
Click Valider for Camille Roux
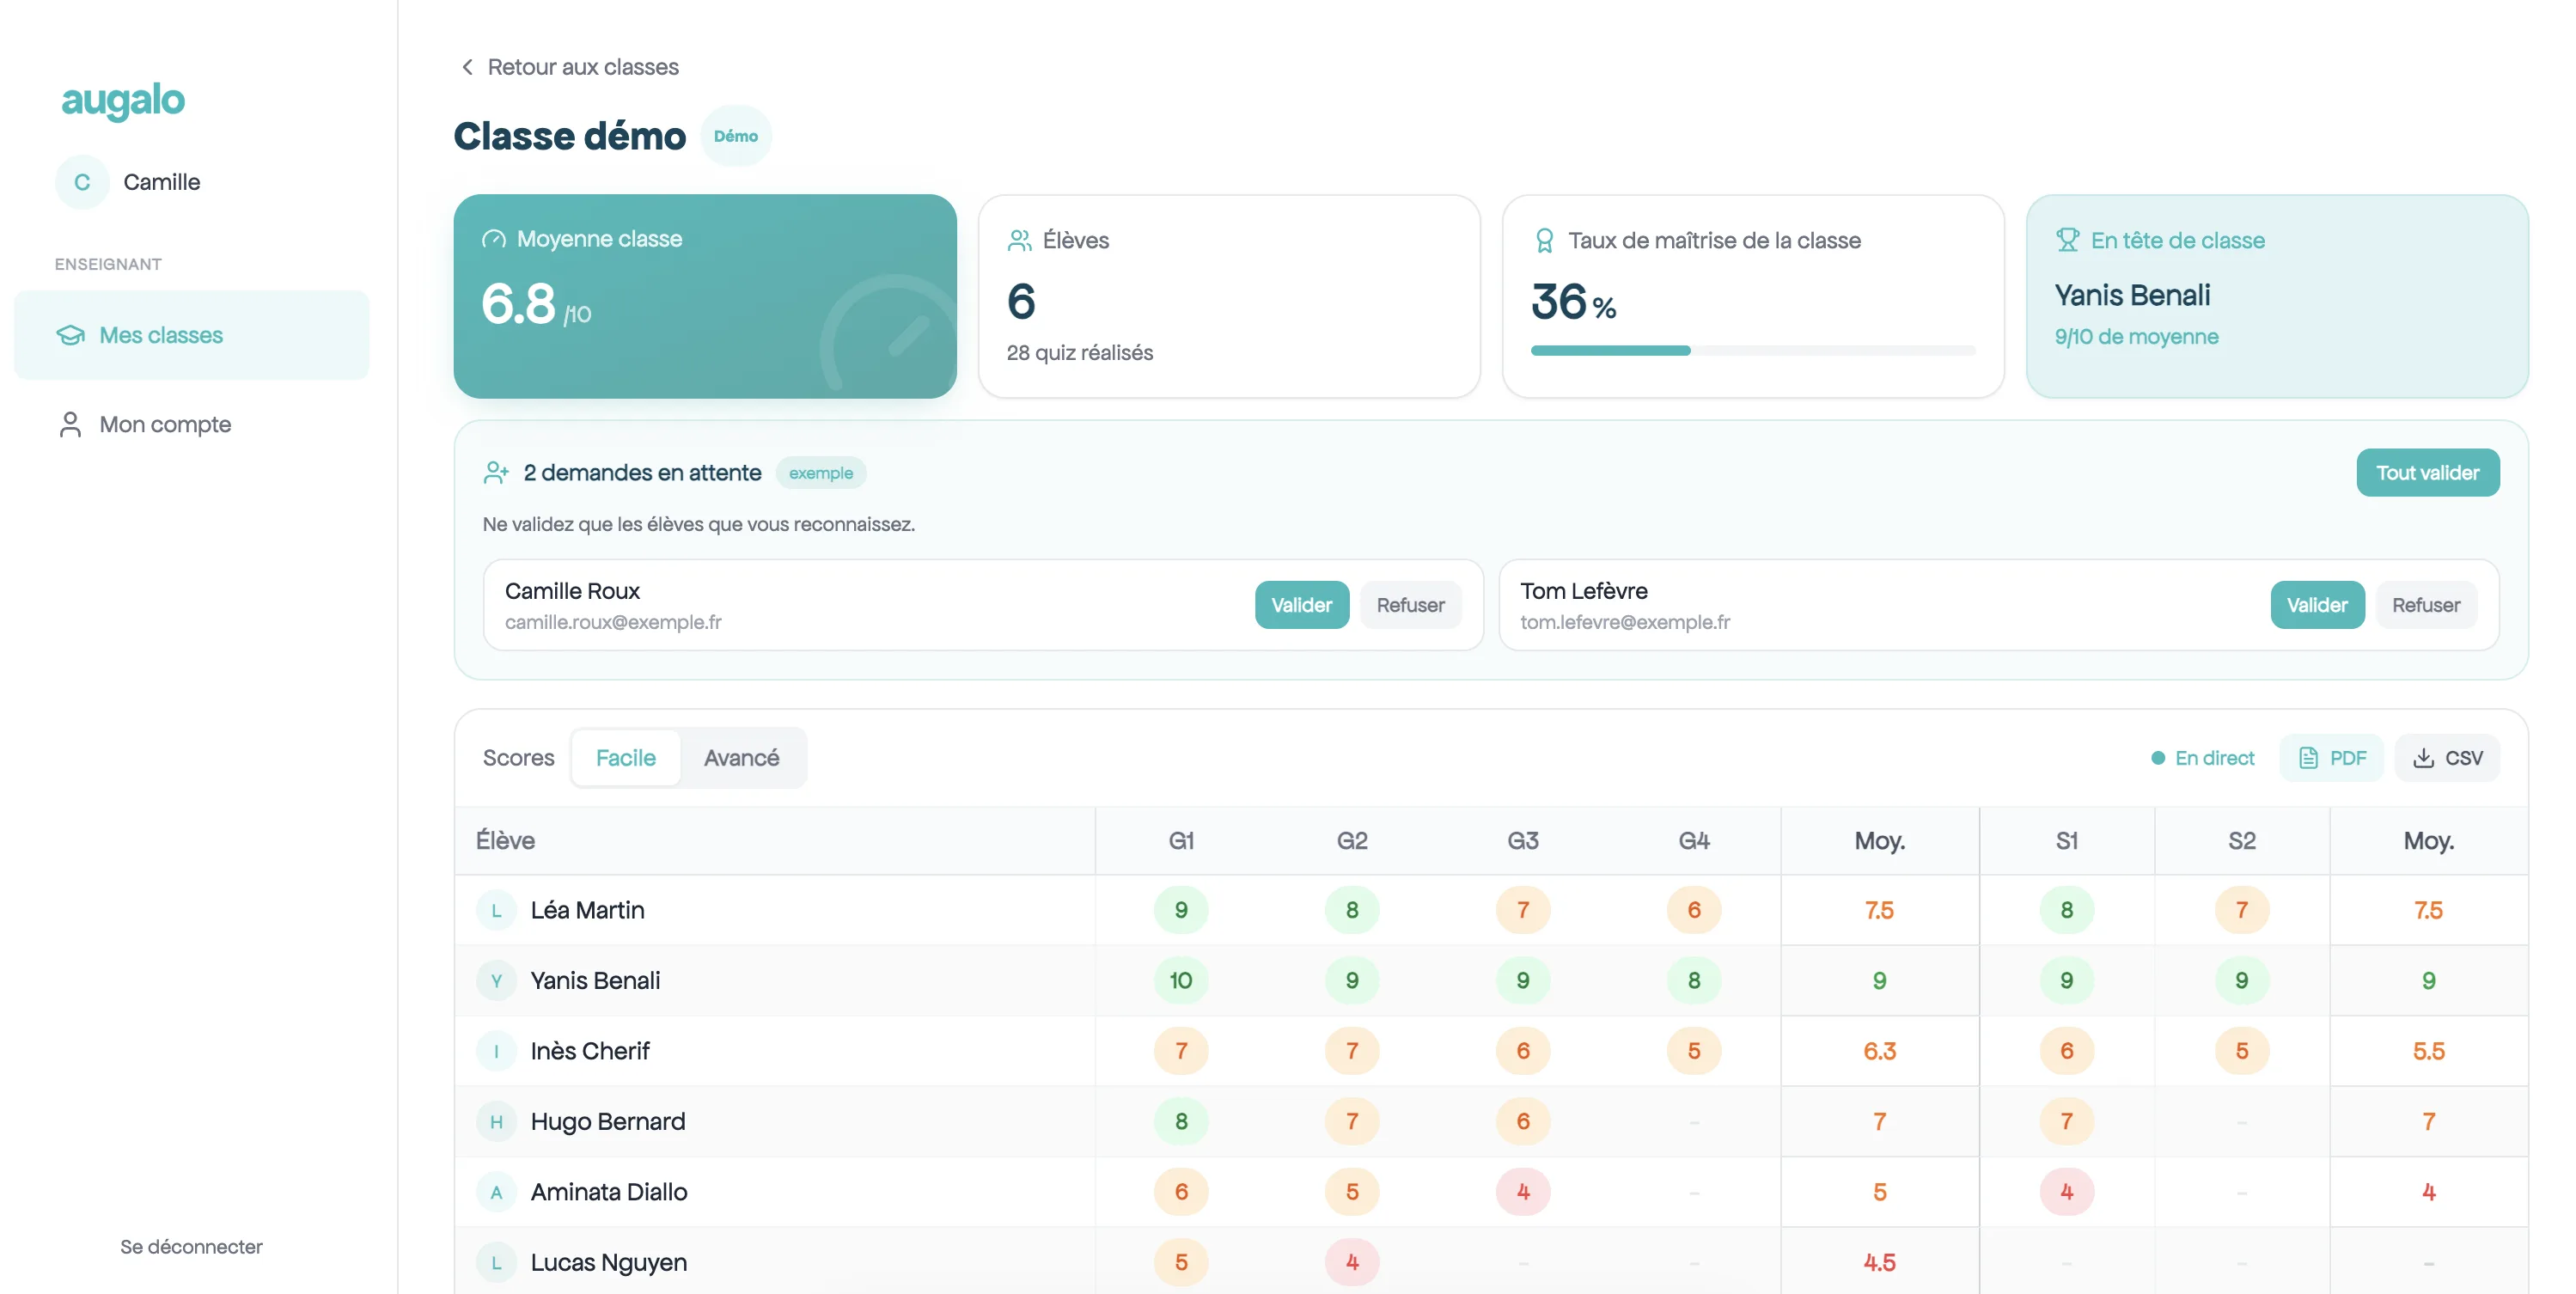(x=1301, y=605)
